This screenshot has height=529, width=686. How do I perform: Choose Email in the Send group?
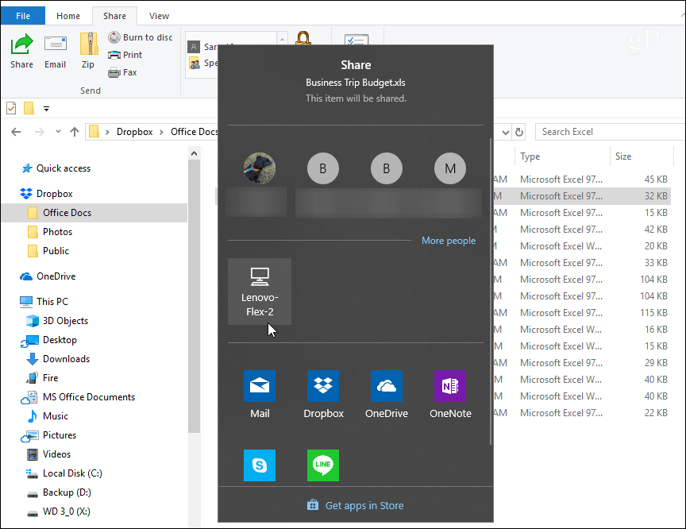pos(55,51)
